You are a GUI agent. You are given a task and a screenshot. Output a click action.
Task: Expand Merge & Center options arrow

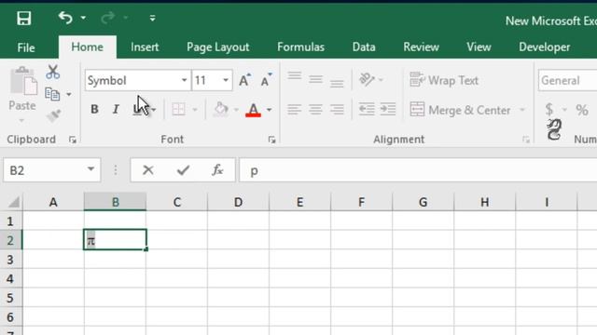point(522,110)
